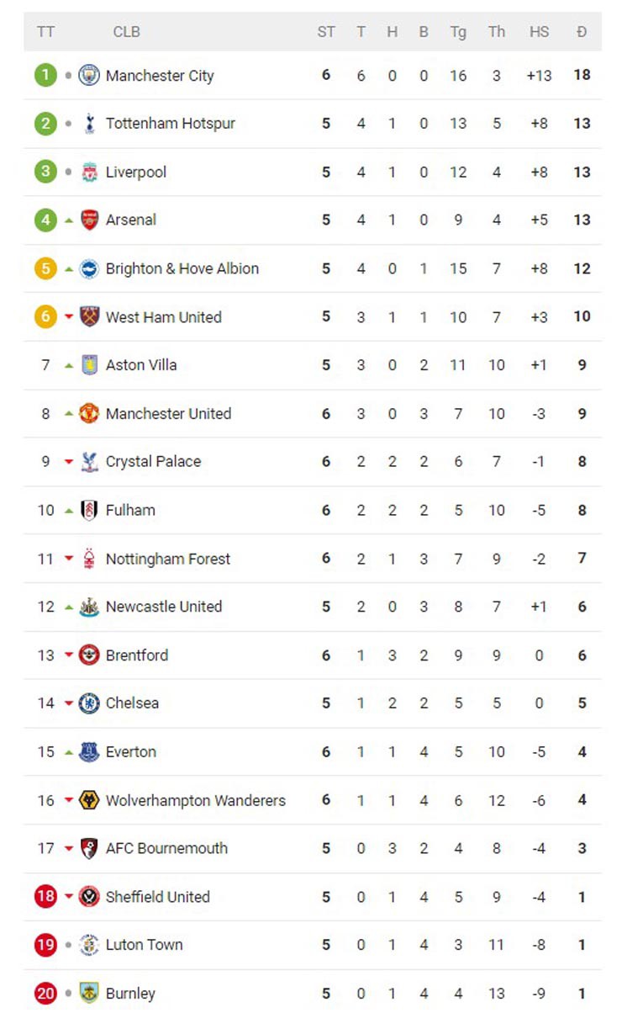
Task: Click the West Ham United crest
Action: pyautogui.click(x=89, y=317)
